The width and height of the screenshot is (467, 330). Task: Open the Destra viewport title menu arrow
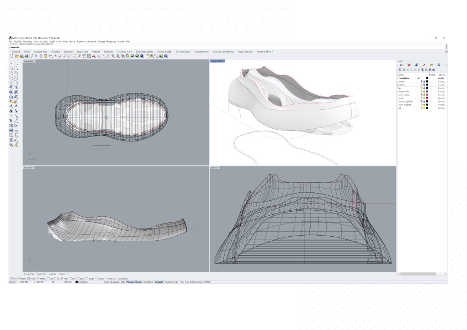219,167
